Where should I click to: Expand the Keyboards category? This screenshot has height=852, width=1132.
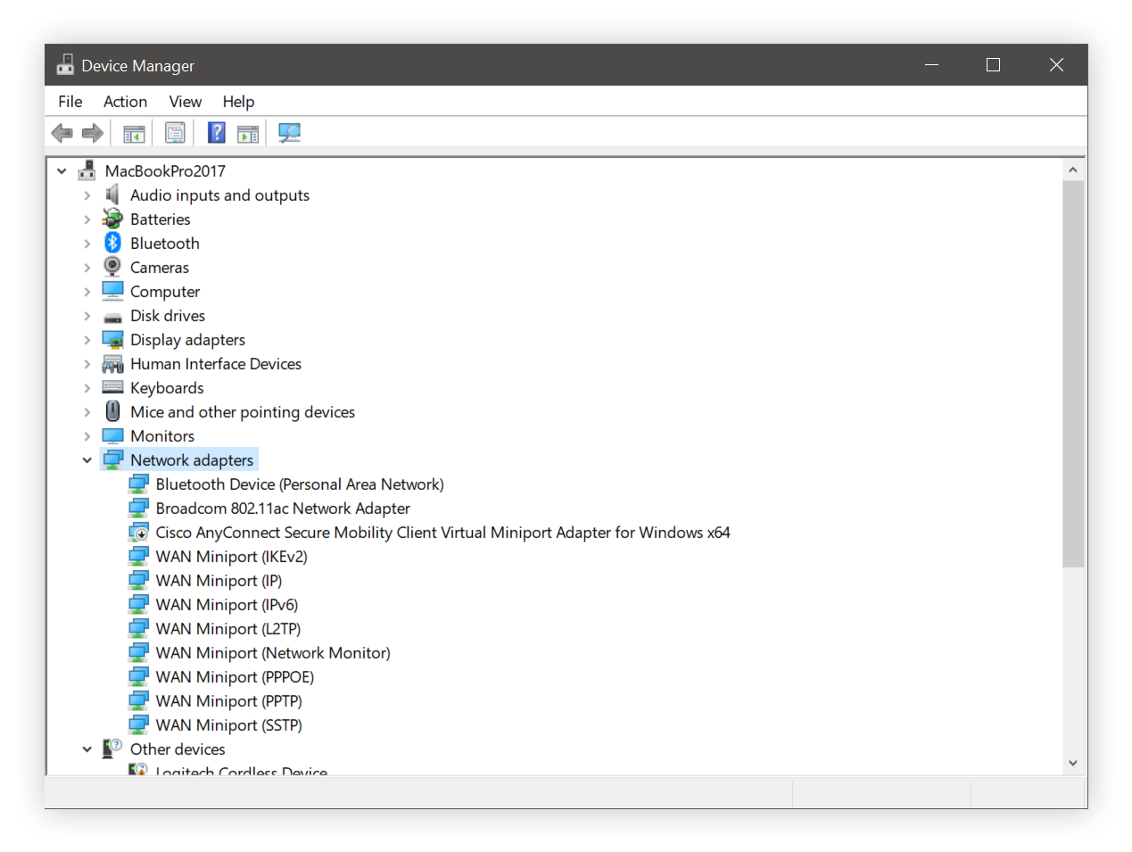87,387
